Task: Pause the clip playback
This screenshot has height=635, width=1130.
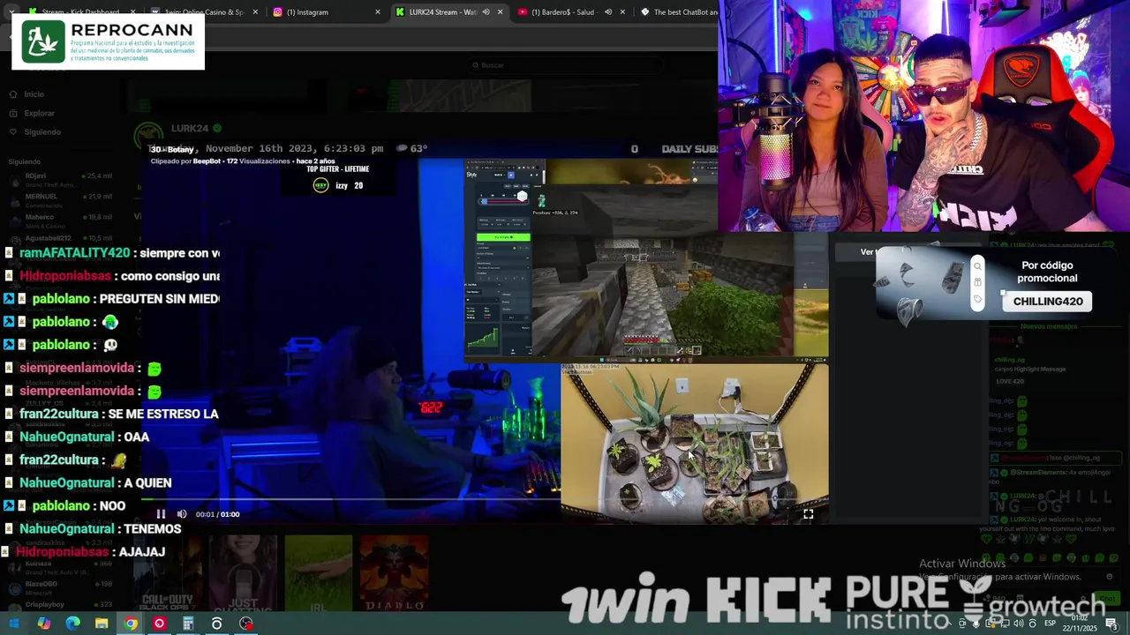Action: tap(161, 514)
